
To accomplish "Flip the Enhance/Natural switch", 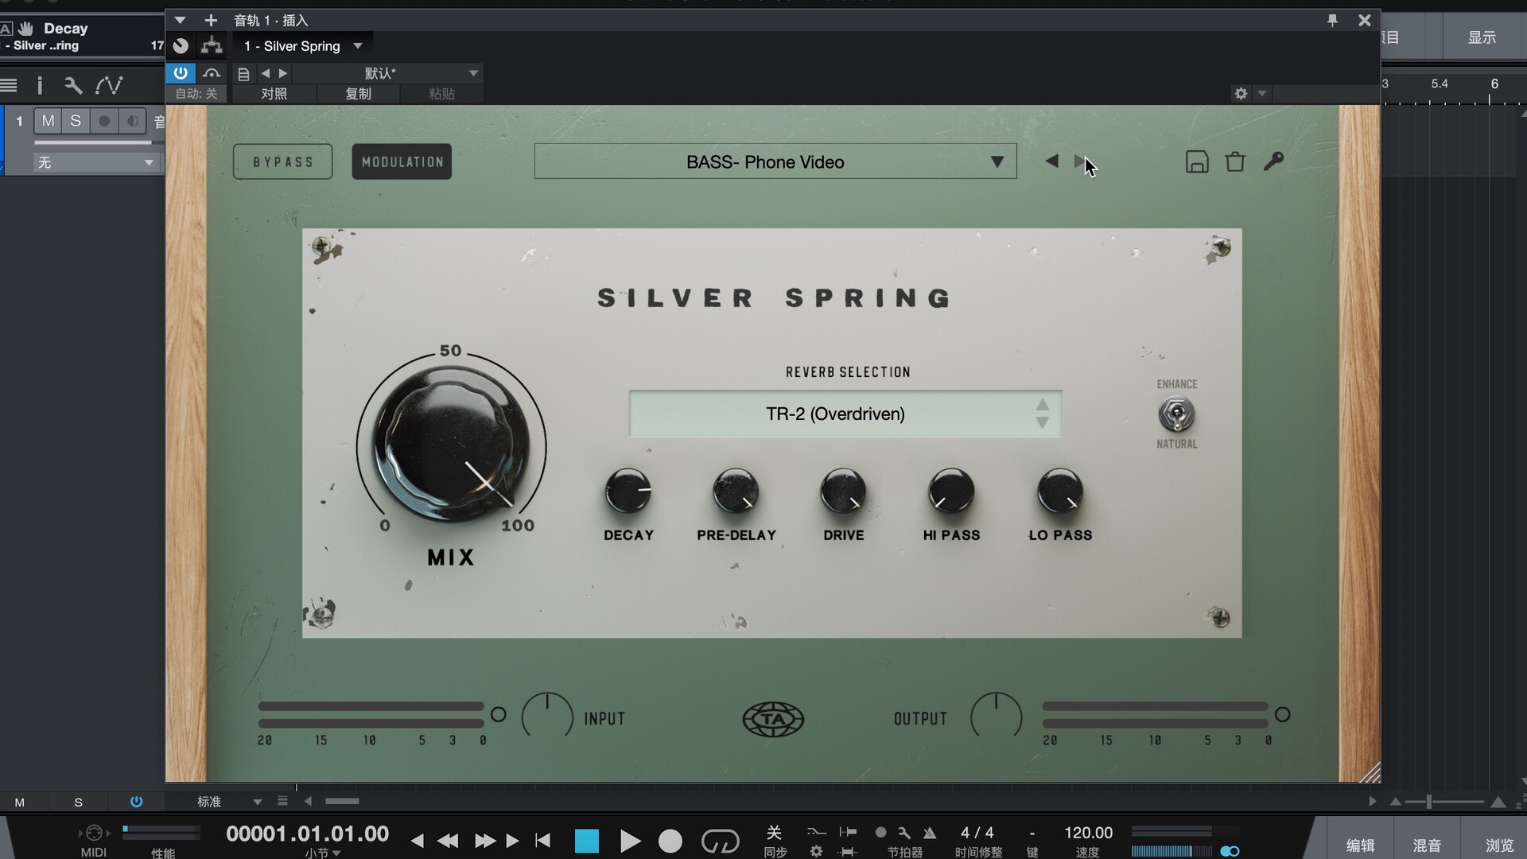I will (x=1176, y=414).
